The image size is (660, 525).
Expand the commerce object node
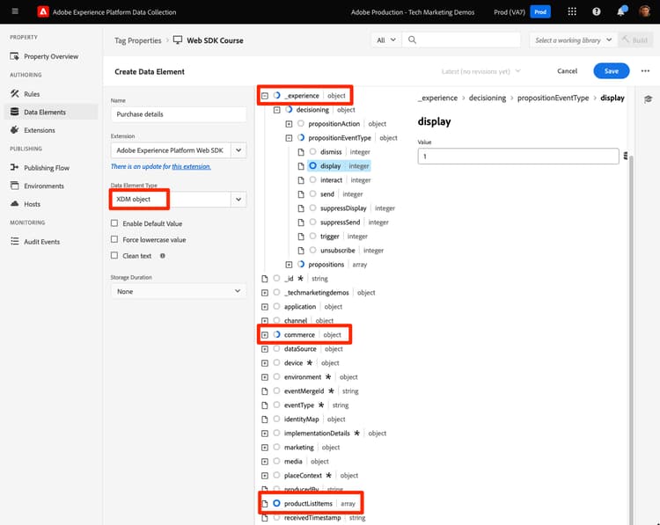click(x=265, y=335)
